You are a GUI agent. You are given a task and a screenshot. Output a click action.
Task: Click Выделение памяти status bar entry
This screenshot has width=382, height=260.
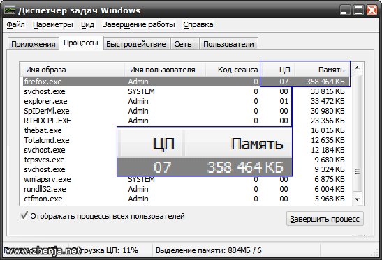point(209,250)
